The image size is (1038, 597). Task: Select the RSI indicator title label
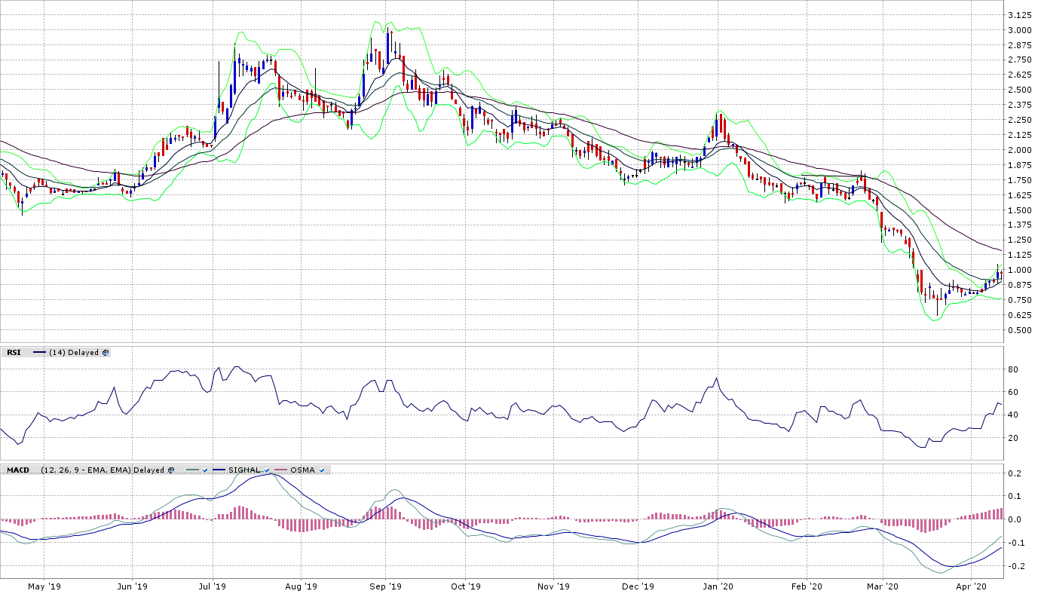(14, 352)
